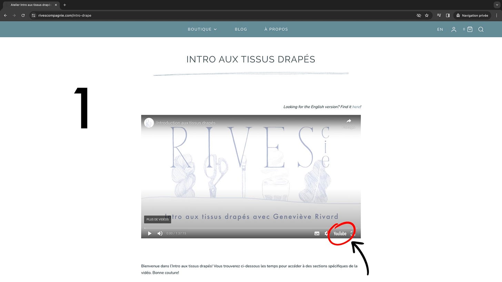
Task: Follow the 'here' English version link
Action: pyautogui.click(x=356, y=107)
